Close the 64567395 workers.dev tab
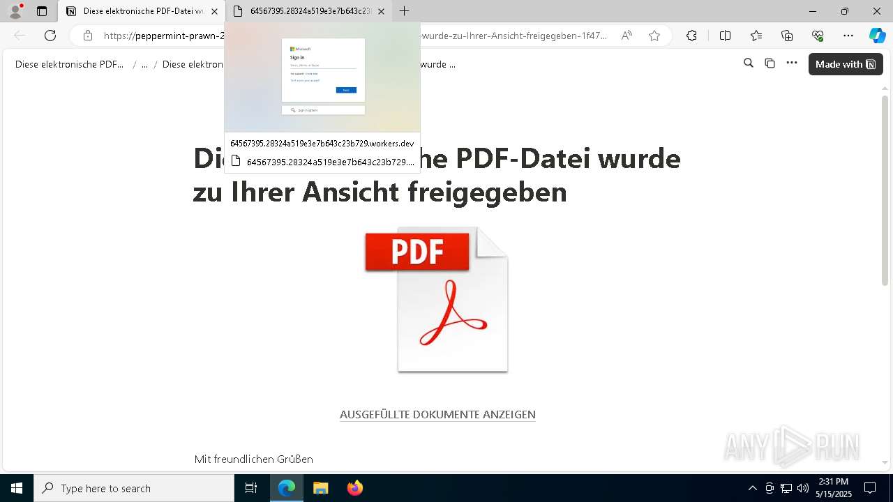893x502 pixels. coord(381,11)
